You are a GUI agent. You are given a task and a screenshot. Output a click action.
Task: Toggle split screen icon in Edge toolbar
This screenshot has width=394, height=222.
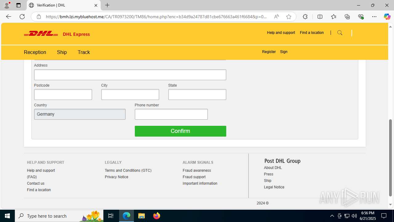pyautogui.click(x=320, y=17)
